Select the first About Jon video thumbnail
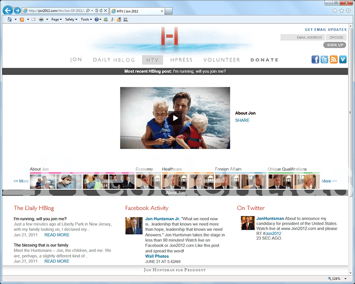This screenshot has width=355, height=284. pos(42,181)
